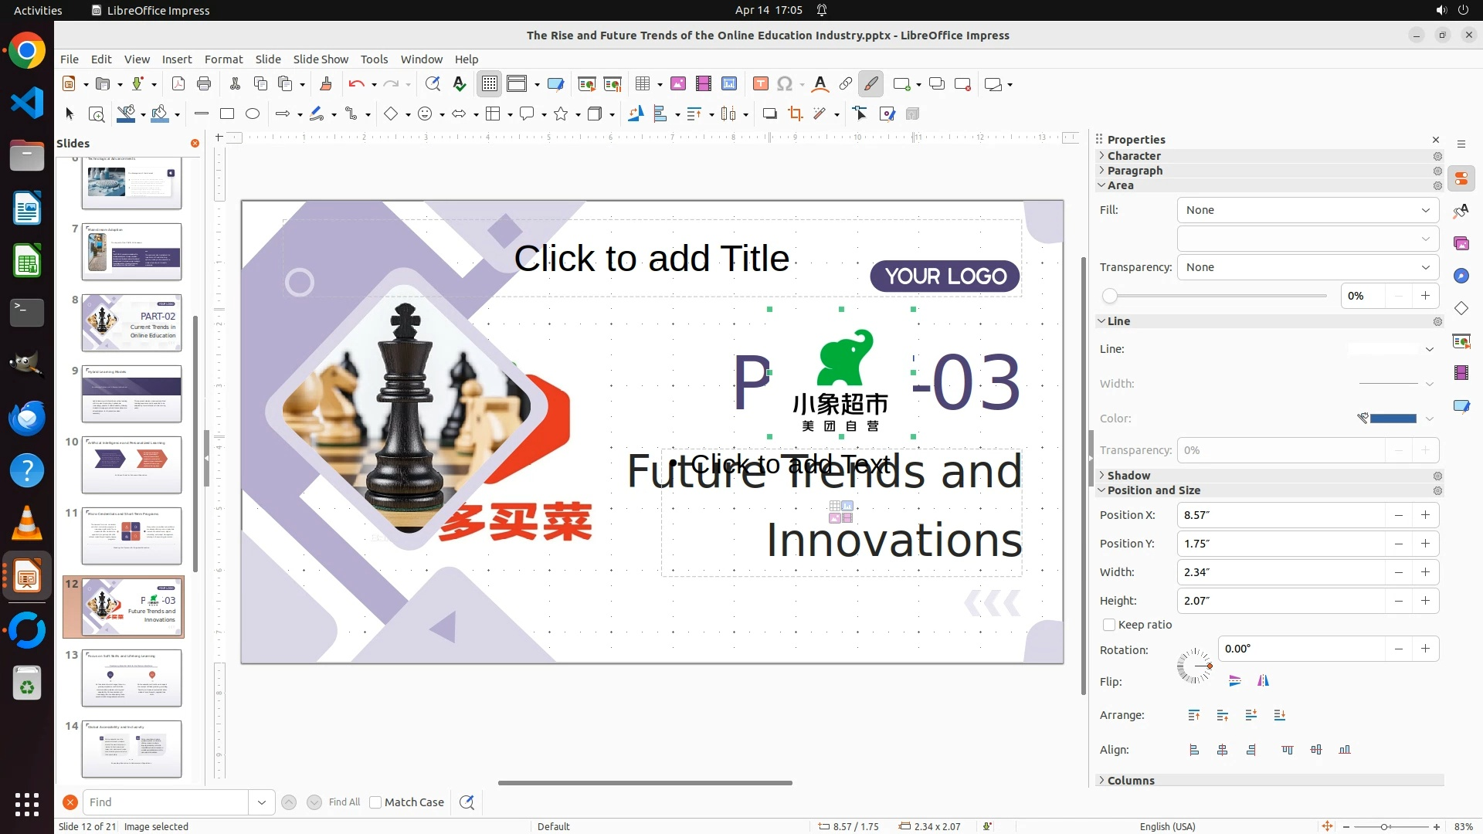The height and width of the screenshot is (834, 1483).
Task: Enable the Keep ratio checkbox
Action: [x=1109, y=625]
